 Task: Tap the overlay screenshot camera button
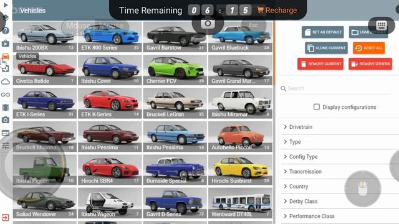[x=208, y=24]
